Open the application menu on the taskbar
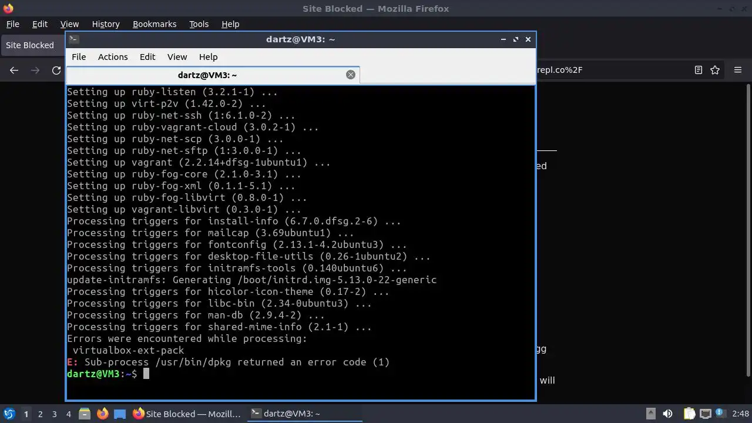This screenshot has height=423, width=752. [x=9, y=414]
